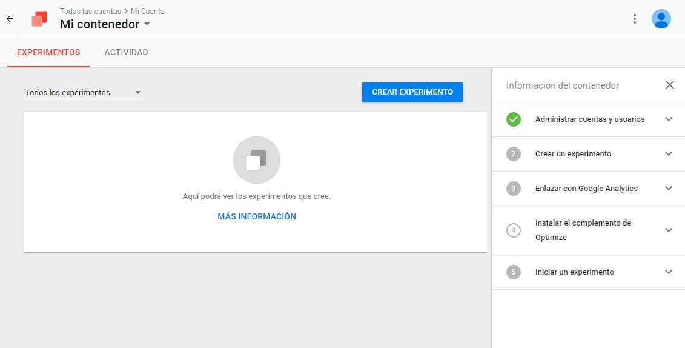Expand Instalar el complemento de Optimize chevron

669,230
